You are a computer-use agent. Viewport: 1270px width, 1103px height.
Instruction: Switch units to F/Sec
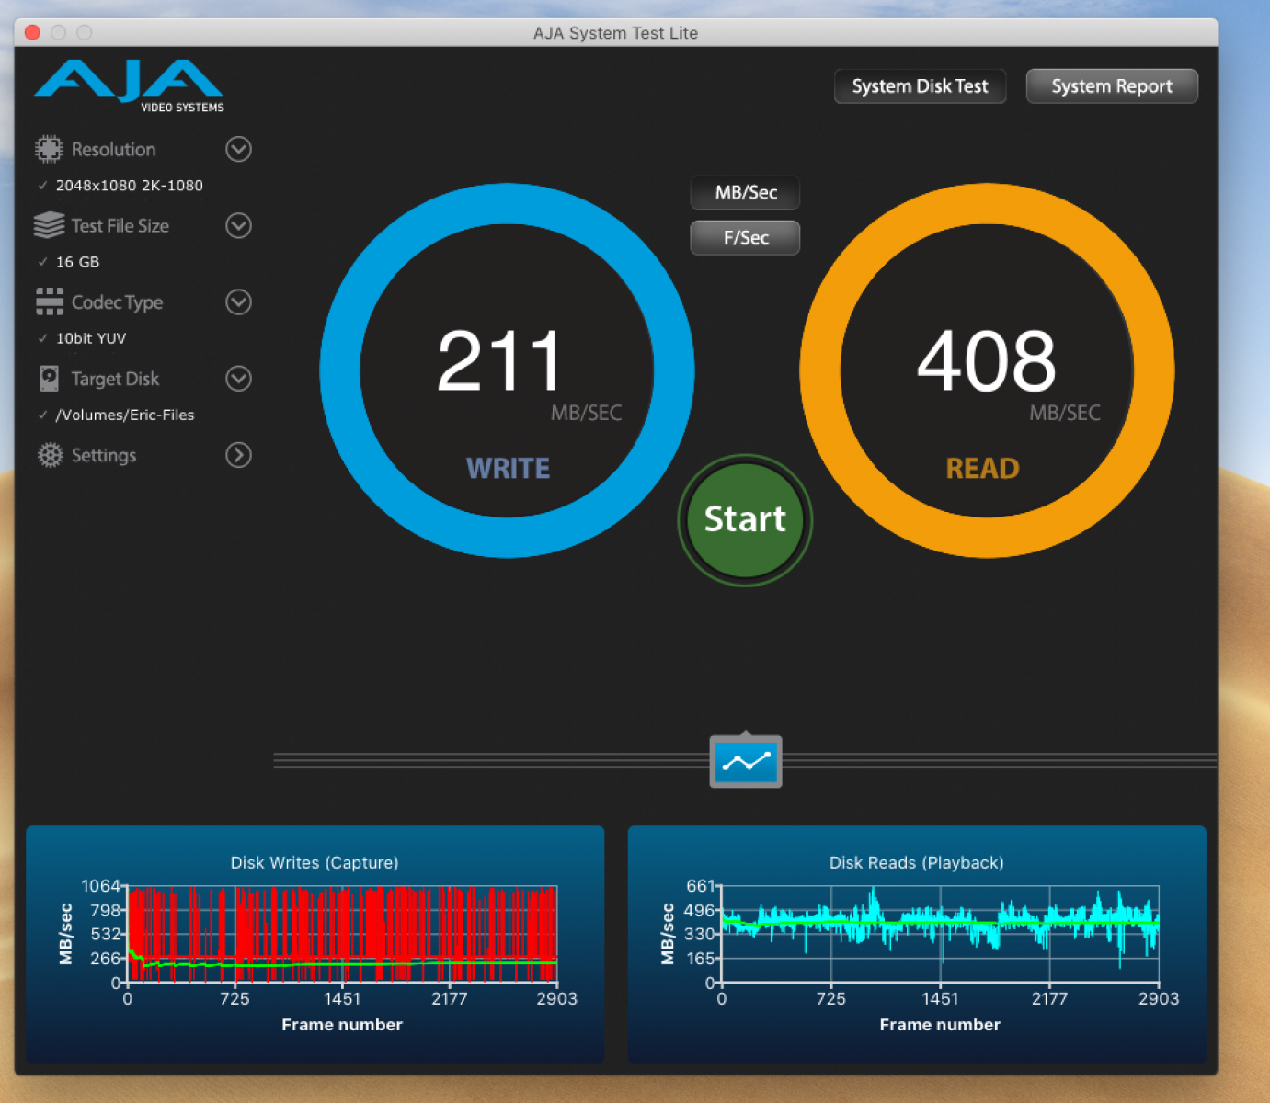point(745,238)
